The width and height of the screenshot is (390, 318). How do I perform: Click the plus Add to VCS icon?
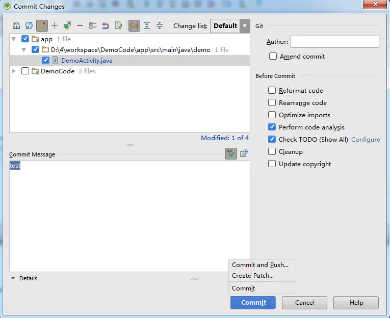tap(55, 25)
